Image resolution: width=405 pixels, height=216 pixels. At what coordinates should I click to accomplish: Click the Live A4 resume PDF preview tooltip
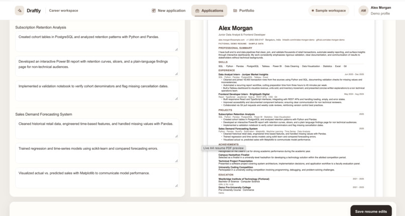[224, 148]
